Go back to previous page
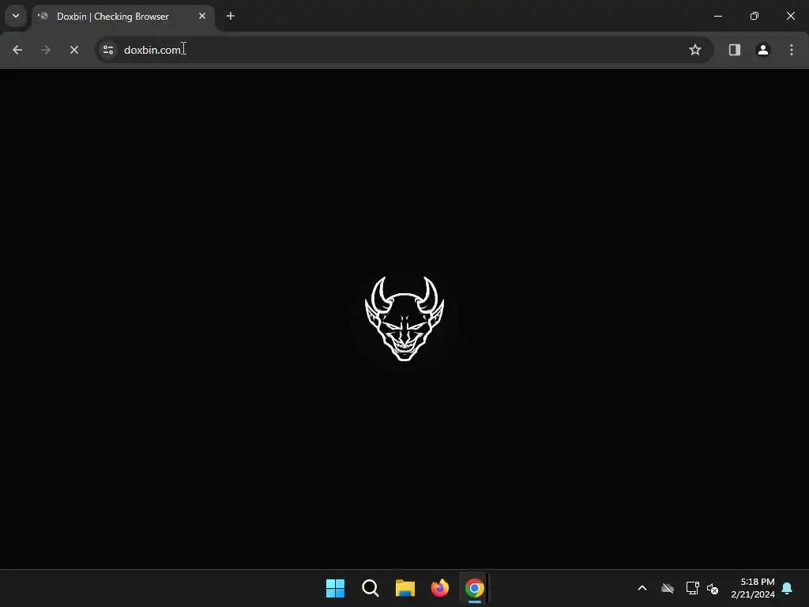Screen dimensions: 809x607 17,50
